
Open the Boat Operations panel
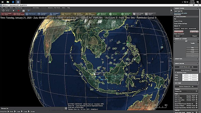click(x=90, y=14)
